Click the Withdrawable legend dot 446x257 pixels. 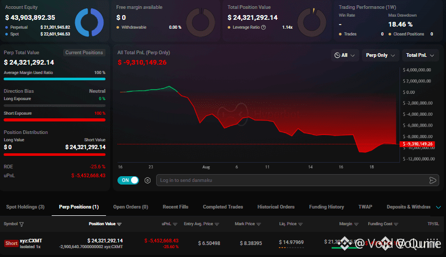pos(118,27)
